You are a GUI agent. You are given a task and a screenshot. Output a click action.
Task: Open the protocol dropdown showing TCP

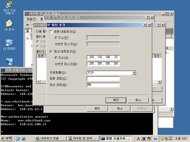[x=134, y=73]
